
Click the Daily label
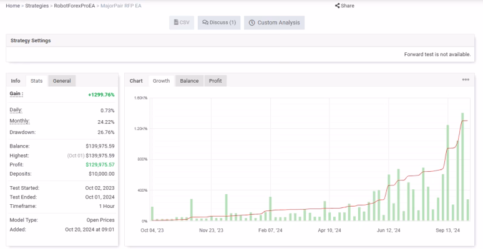tap(16, 110)
